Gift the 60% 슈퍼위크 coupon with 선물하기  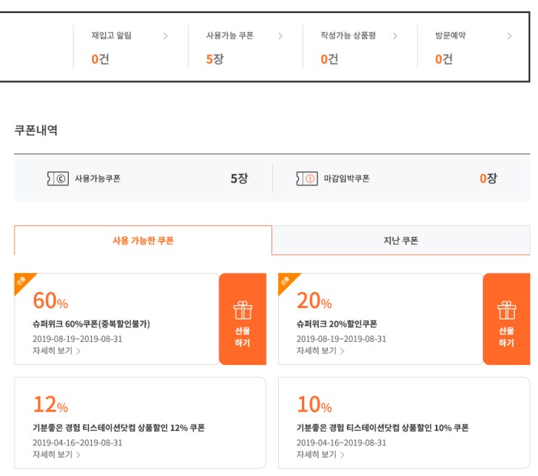coord(243,319)
